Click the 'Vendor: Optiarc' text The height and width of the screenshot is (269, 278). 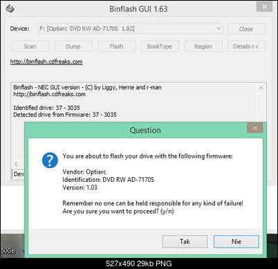click(84, 171)
